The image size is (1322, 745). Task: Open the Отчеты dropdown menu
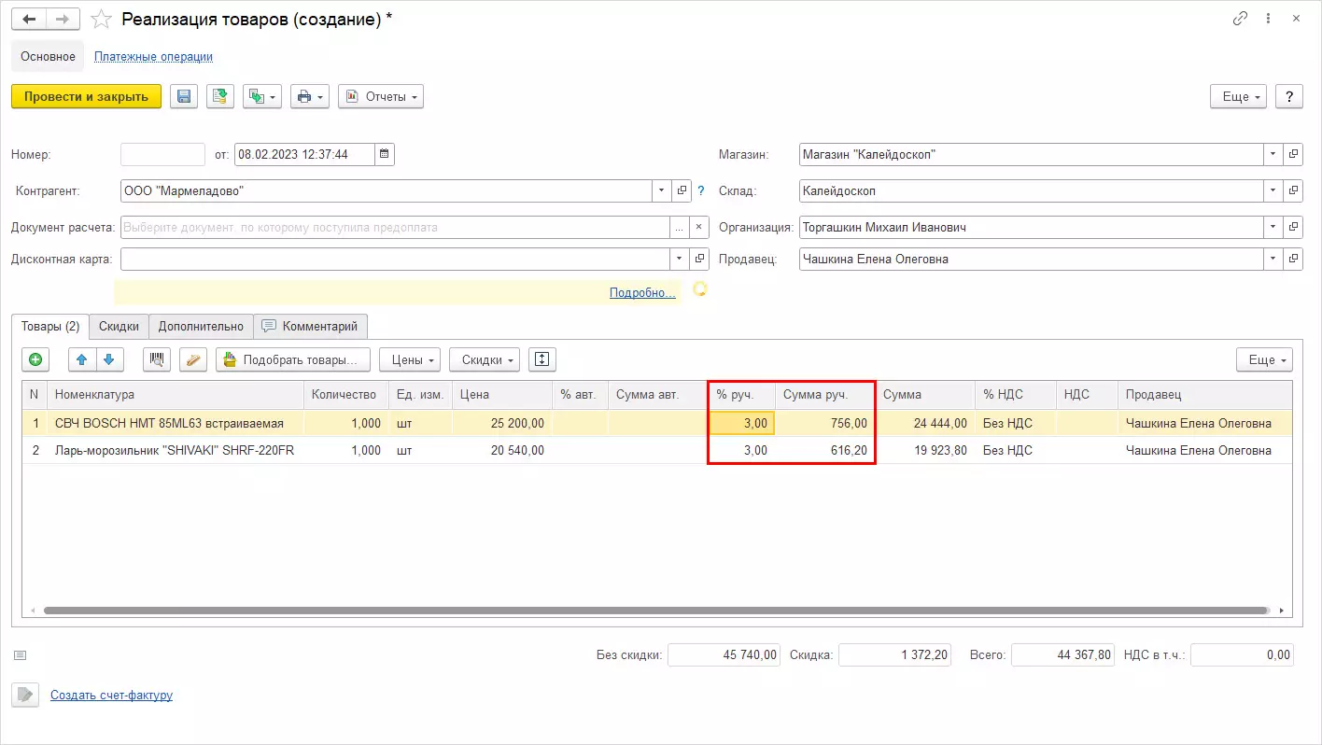[x=381, y=97]
